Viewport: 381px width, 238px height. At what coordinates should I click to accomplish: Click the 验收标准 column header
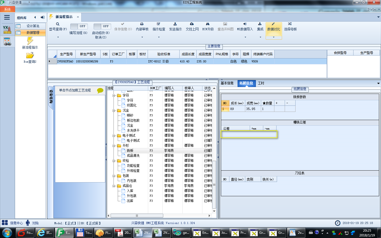[164, 54]
